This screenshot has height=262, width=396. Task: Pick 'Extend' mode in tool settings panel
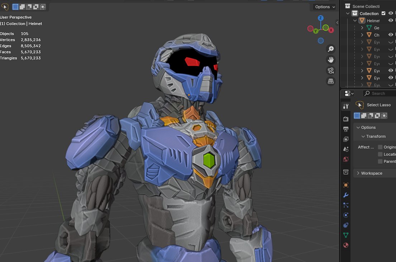(364, 116)
